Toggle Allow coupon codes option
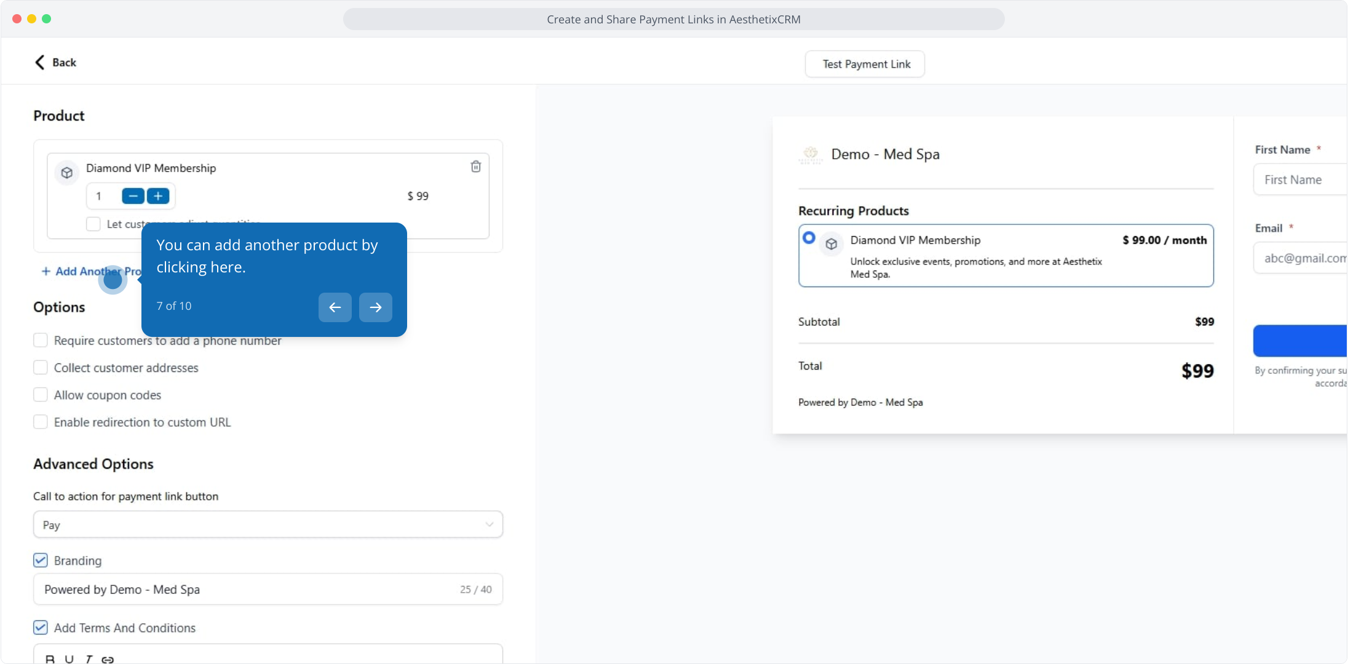The width and height of the screenshot is (1348, 664). (x=41, y=395)
